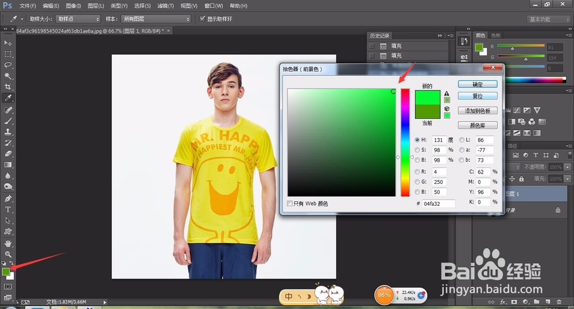The height and width of the screenshot is (309, 574).
Task: Click the web-safe color cube icon
Action: [447, 108]
